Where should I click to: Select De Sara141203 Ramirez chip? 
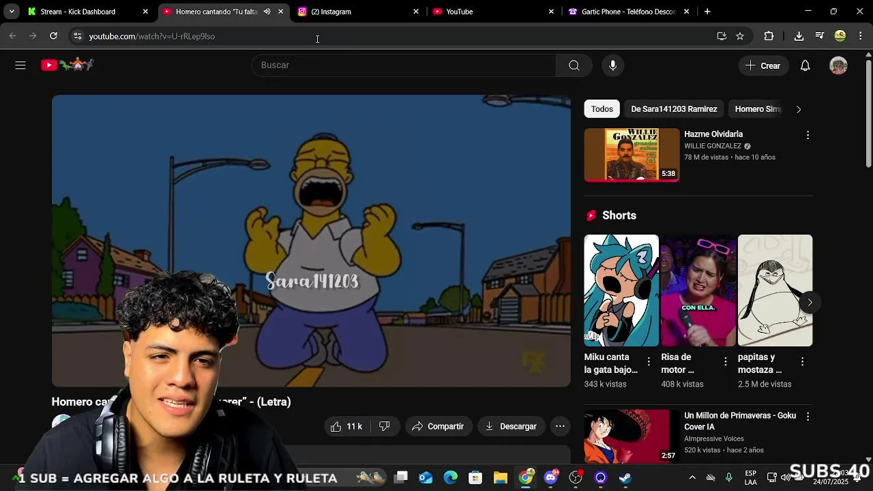coord(674,109)
